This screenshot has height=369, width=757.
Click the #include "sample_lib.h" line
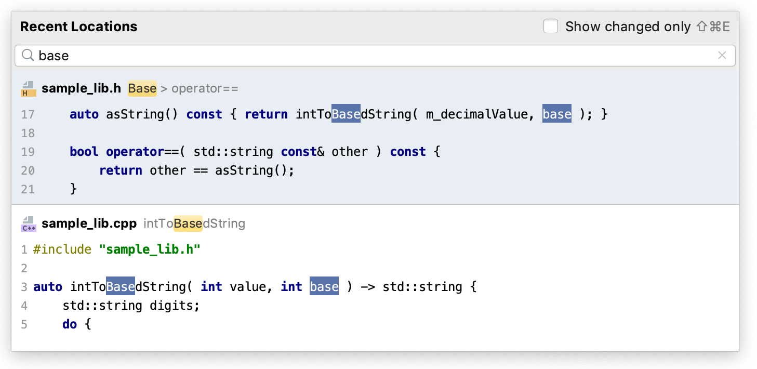116,249
